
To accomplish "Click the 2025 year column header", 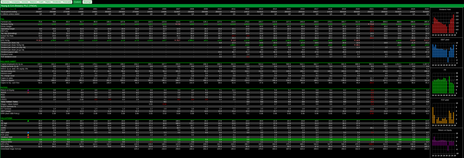I will [426, 9].
